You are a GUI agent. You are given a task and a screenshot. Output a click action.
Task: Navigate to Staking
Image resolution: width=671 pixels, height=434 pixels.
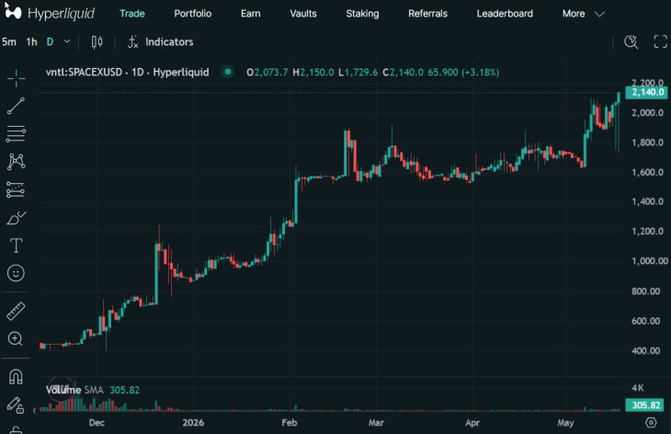[x=362, y=14]
